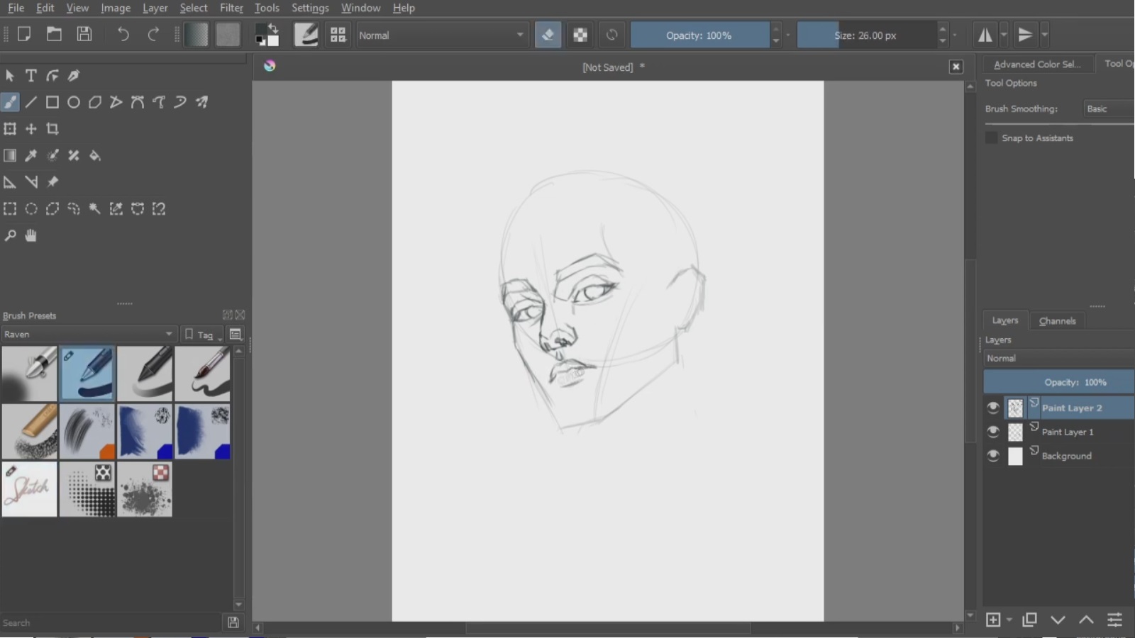Select the Zoom tool
This screenshot has width=1135, height=638.
[x=10, y=235]
